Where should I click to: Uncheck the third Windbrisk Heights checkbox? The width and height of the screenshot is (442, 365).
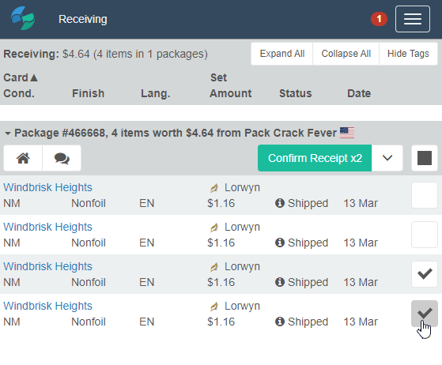point(425,274)
